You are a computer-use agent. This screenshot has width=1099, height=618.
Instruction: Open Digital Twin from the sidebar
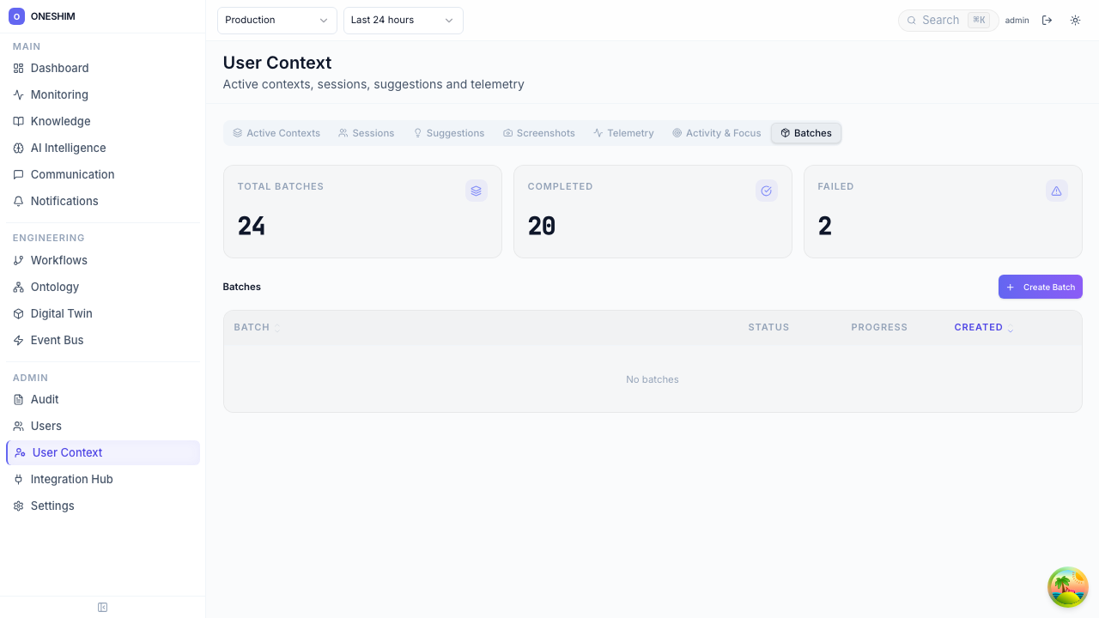pyautogui.click(x=61, y=313)
